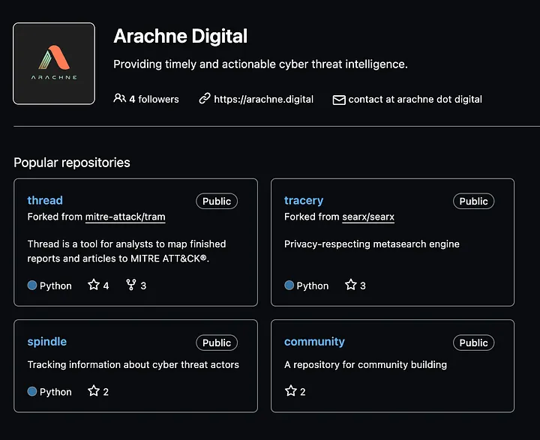Open the 4 followers link
This screenshot has height=440, width=540.
[x=154, y=99]
